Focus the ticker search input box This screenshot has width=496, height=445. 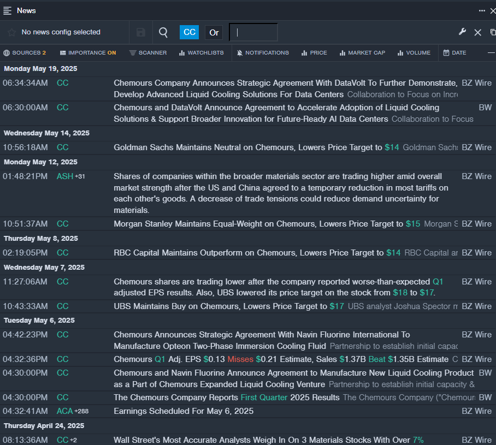coord(253,32)
